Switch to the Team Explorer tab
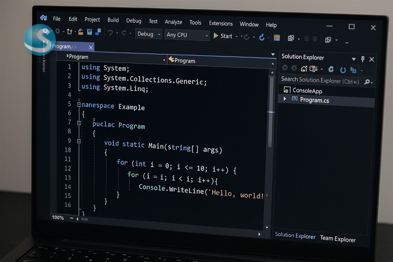The image size is (393, 262). (338, 239)
